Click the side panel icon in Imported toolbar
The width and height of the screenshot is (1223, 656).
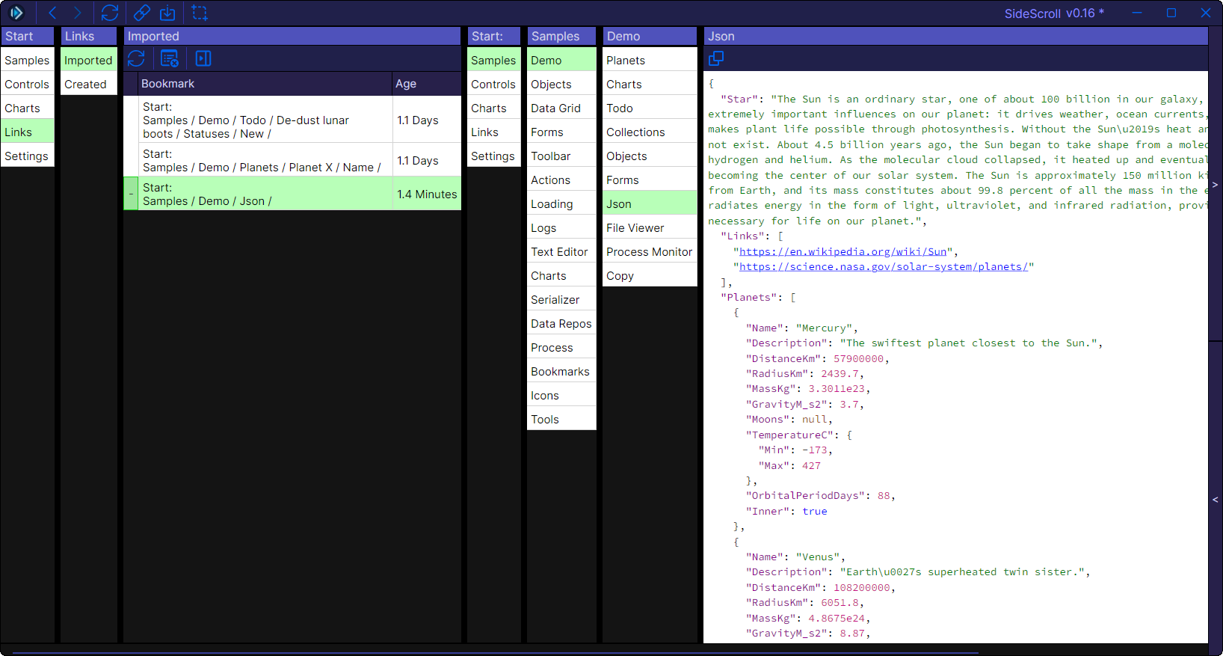[203, 58]
